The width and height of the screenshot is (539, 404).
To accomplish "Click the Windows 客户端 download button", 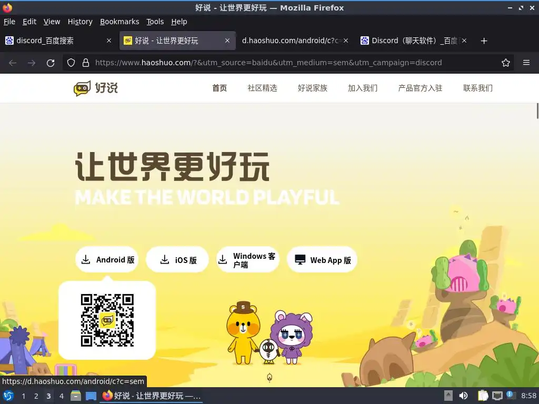I will tap(248, 259).
